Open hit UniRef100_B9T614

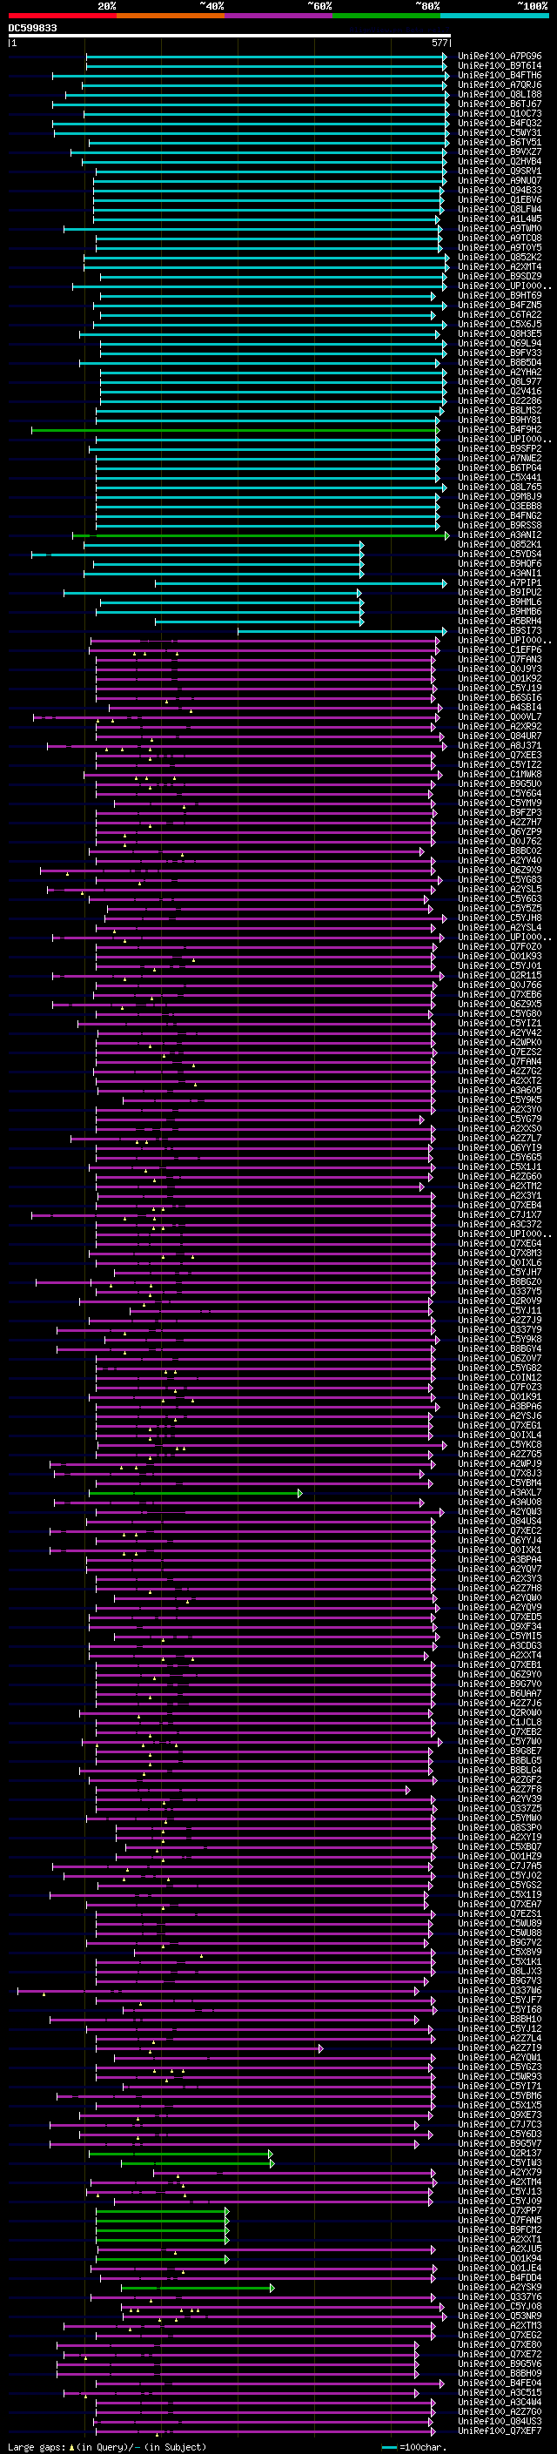(500, 66)
